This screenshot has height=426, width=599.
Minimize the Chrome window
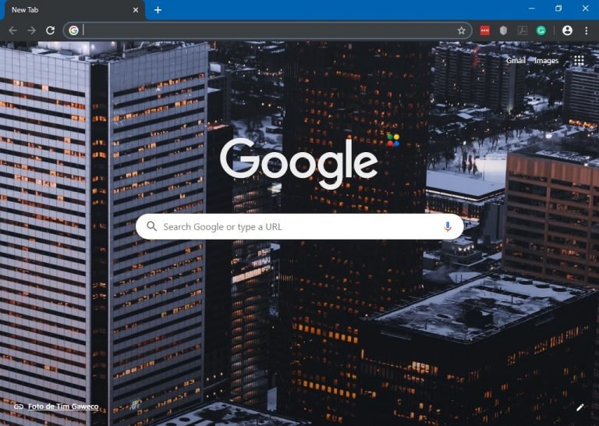tap(531, 9)
